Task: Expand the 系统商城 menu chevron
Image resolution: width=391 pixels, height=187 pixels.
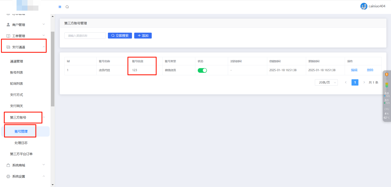Action: coord(44,165)
